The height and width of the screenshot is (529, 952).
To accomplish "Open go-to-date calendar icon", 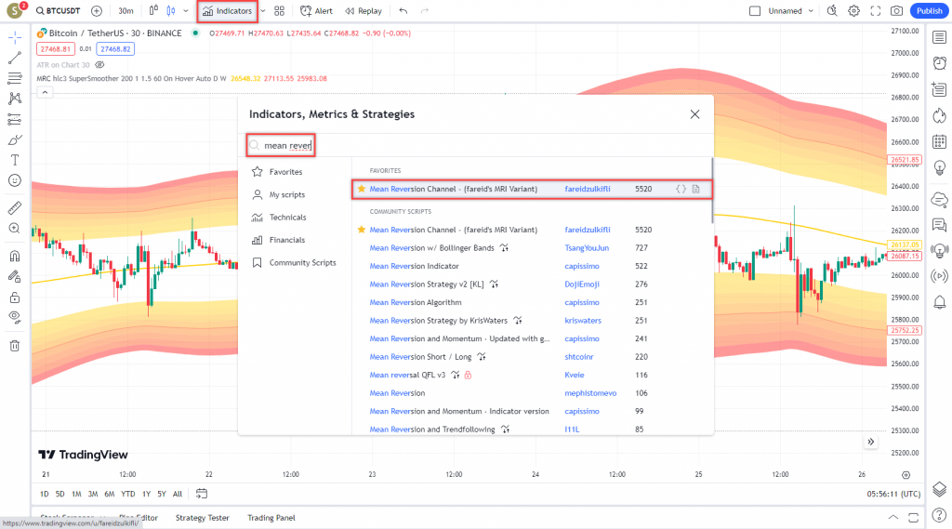I will [x=202, y=494].
